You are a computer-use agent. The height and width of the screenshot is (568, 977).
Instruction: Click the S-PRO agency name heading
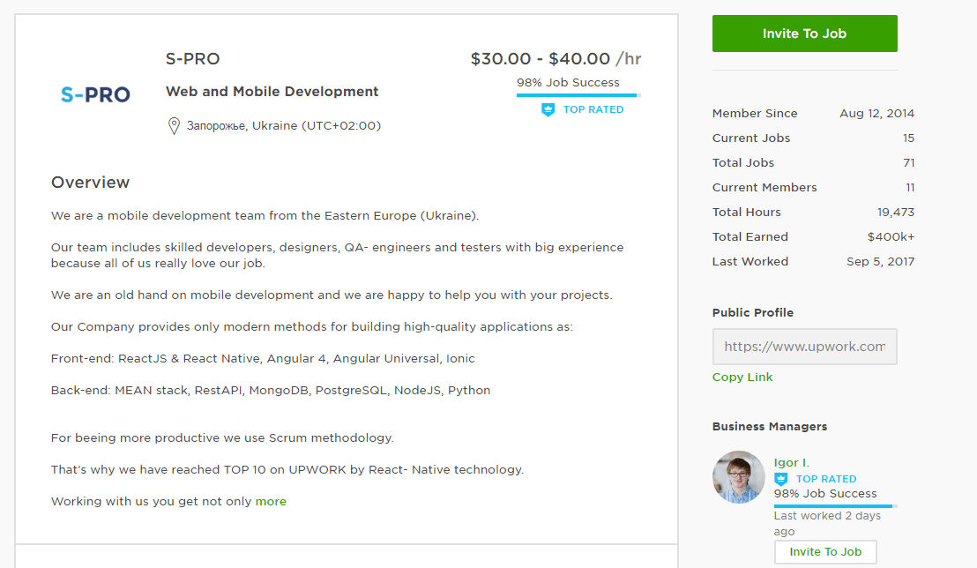[x=192, y=59]
